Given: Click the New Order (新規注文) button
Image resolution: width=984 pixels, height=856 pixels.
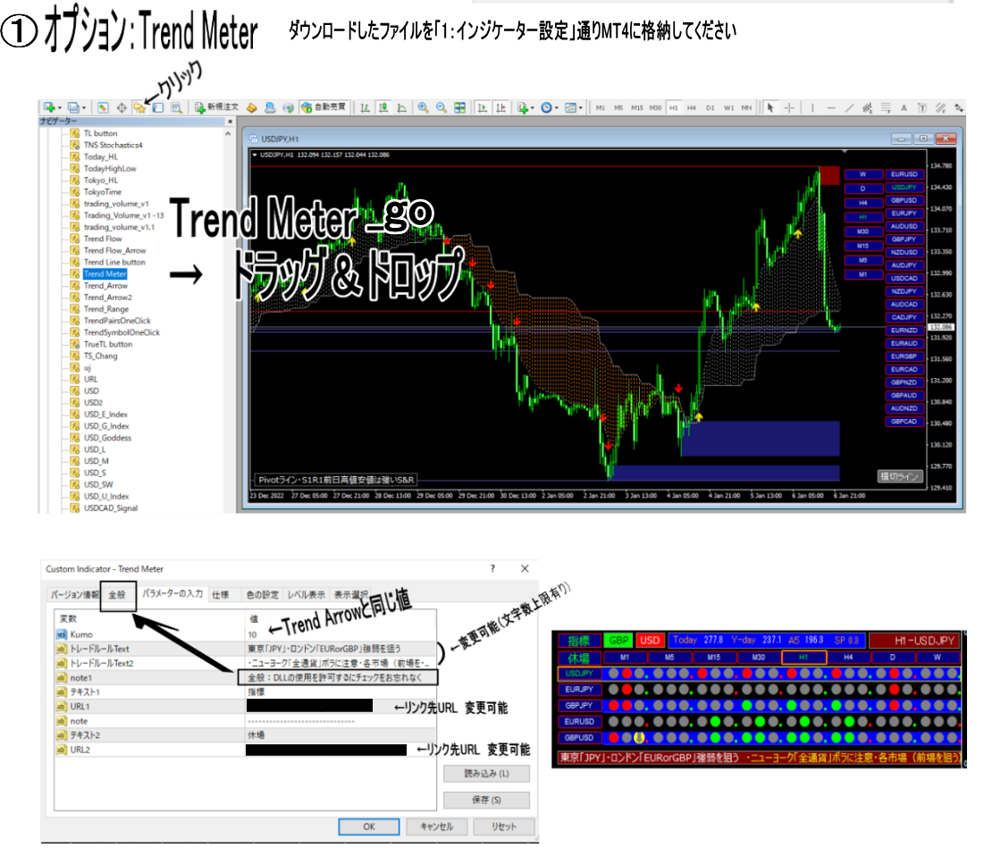Looking at the screenshot, I should click(x=214, y=107).
